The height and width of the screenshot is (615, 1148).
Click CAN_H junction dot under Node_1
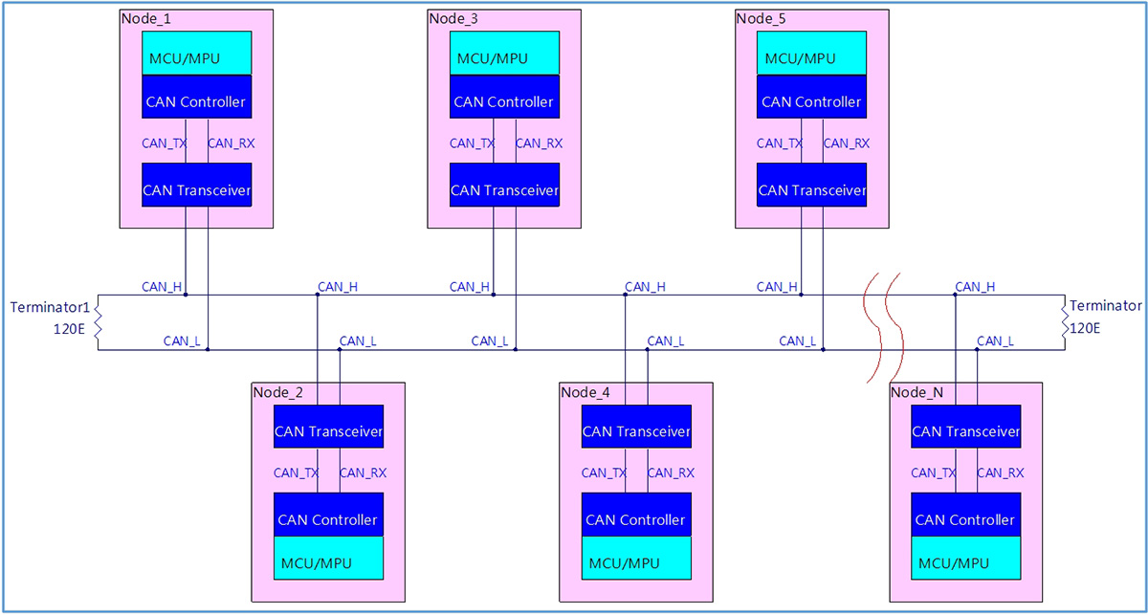pyautogui.click(x=186, y=295)
